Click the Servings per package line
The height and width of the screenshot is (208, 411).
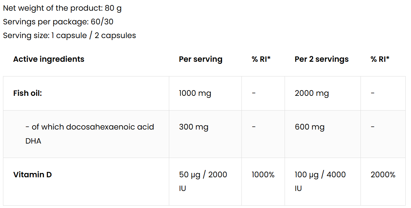(58, 22)
